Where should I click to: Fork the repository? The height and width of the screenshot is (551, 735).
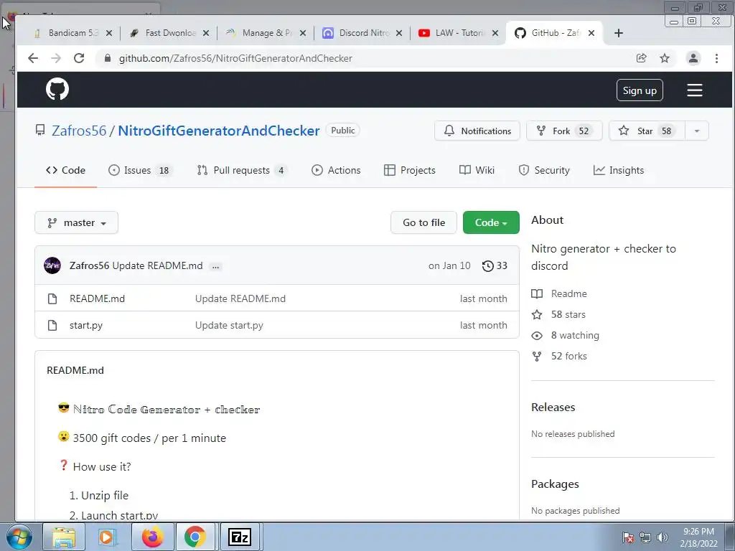coord(564,131)
